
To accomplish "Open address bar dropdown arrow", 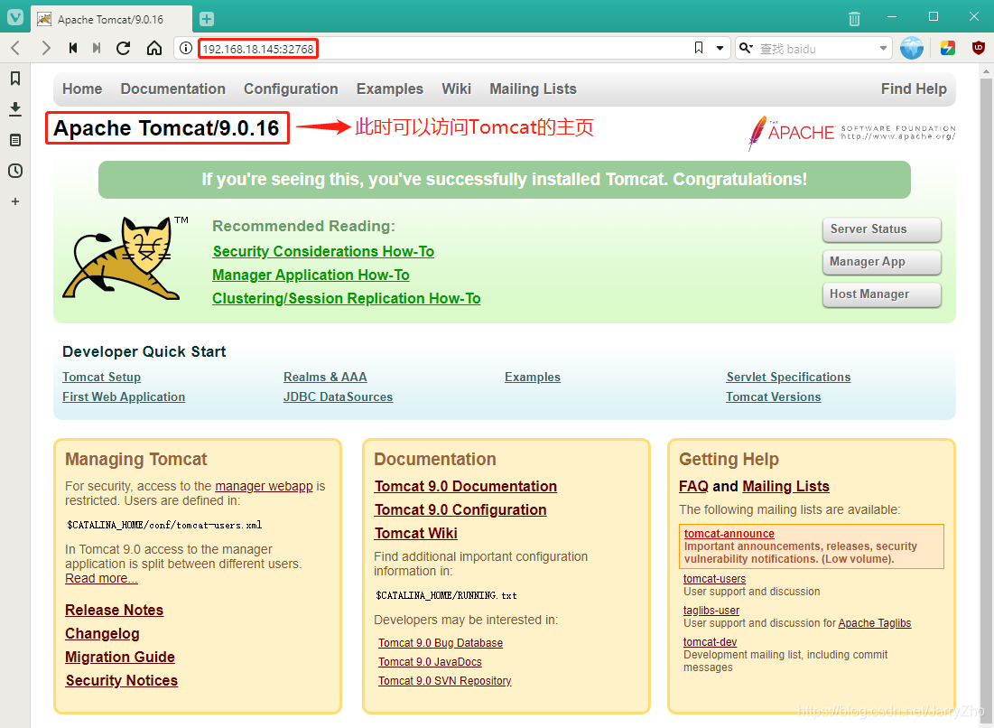I will point(720,48).
